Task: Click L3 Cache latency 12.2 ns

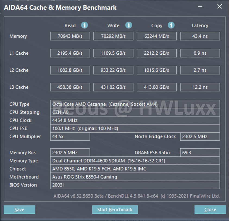Action: point(200,87)
